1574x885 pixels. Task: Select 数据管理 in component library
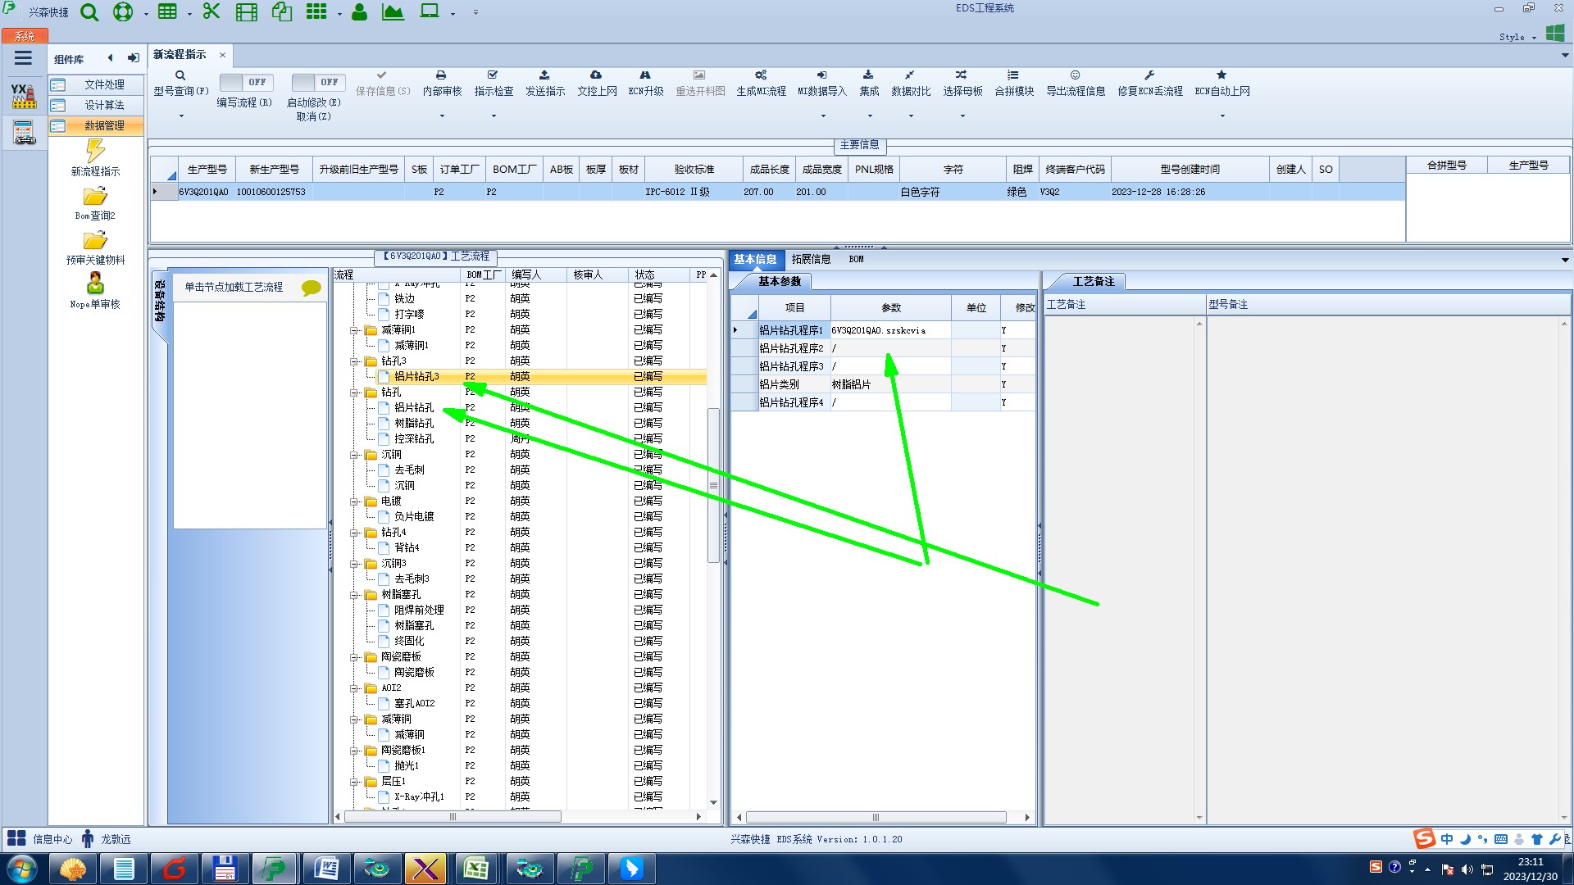tap(104, 126)
